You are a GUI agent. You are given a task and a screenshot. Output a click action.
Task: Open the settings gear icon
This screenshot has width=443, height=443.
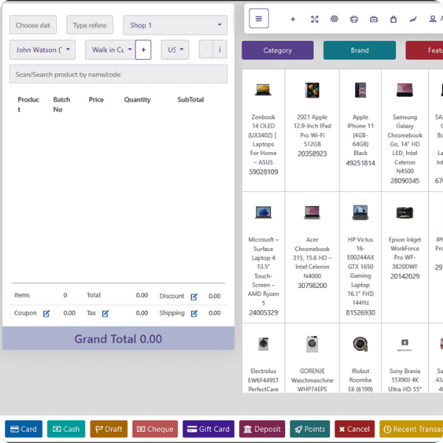click(x=334, y=19)
